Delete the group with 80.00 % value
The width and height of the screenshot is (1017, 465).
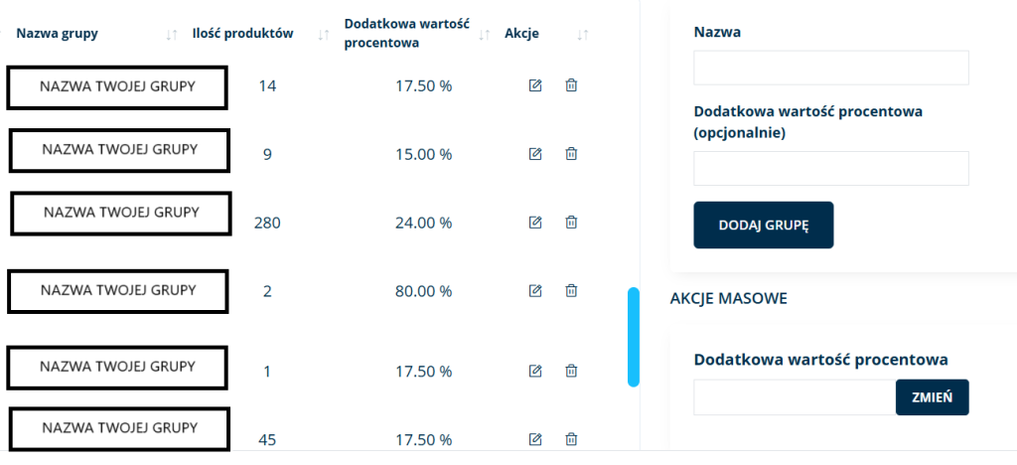point(571,291)
